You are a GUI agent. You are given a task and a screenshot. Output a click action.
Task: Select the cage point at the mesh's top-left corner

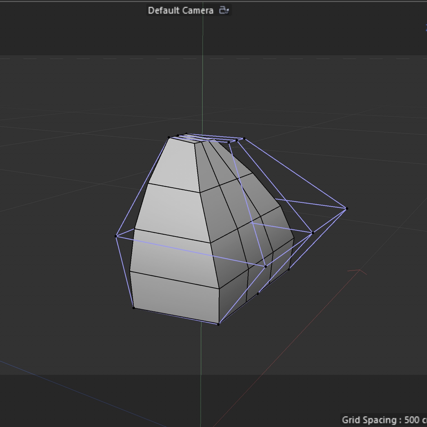pyautogui.click(x=169, y=137)
